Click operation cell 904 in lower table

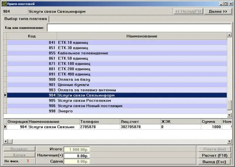(x=17, y=127)
